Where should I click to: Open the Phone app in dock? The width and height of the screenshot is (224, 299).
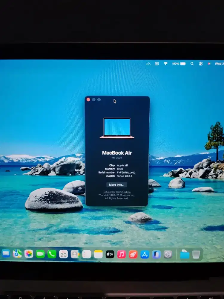(52, 254)
